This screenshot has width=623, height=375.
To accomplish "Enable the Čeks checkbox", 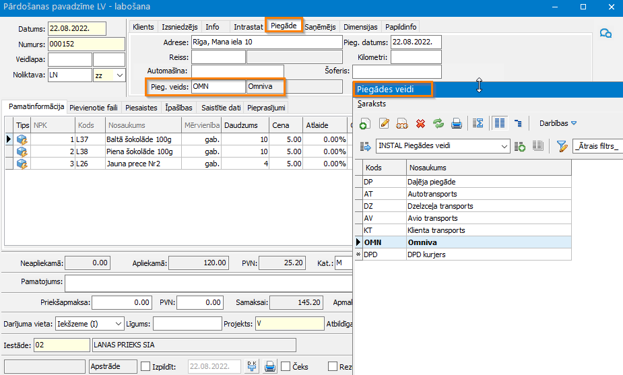I will point(286,366).
